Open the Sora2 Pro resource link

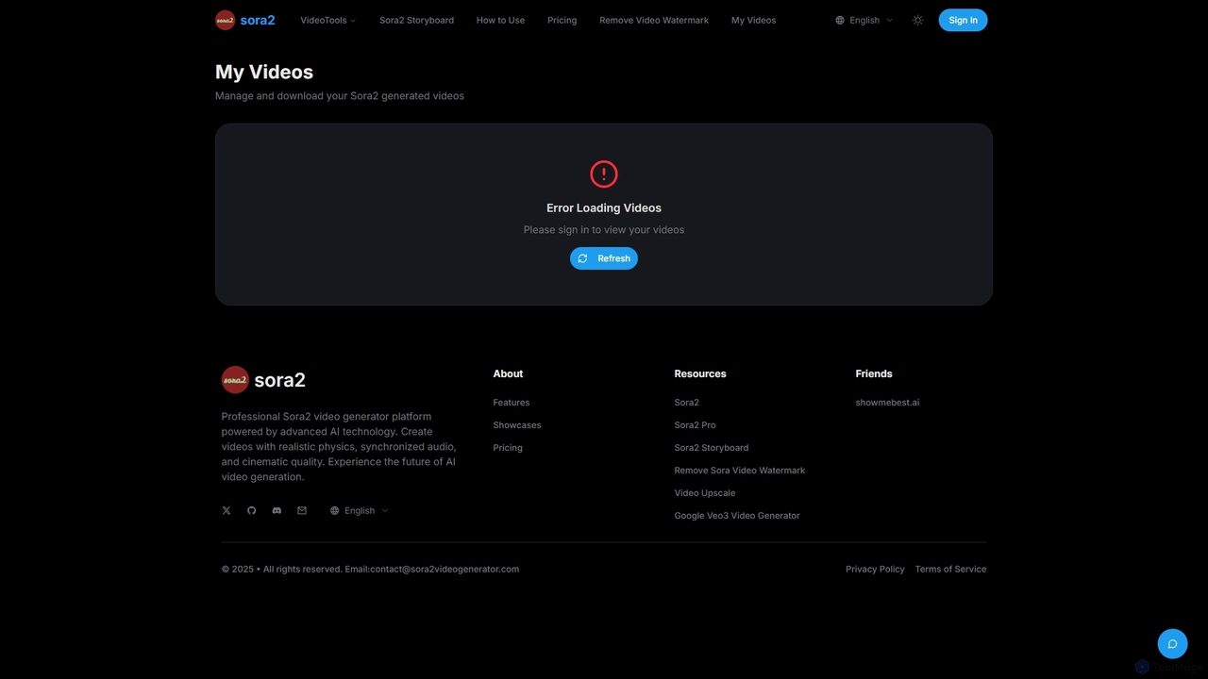(695, 425)
